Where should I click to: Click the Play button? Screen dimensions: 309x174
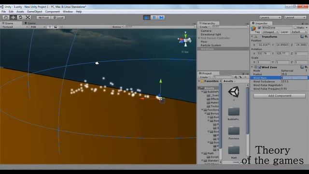click(147, 17)
